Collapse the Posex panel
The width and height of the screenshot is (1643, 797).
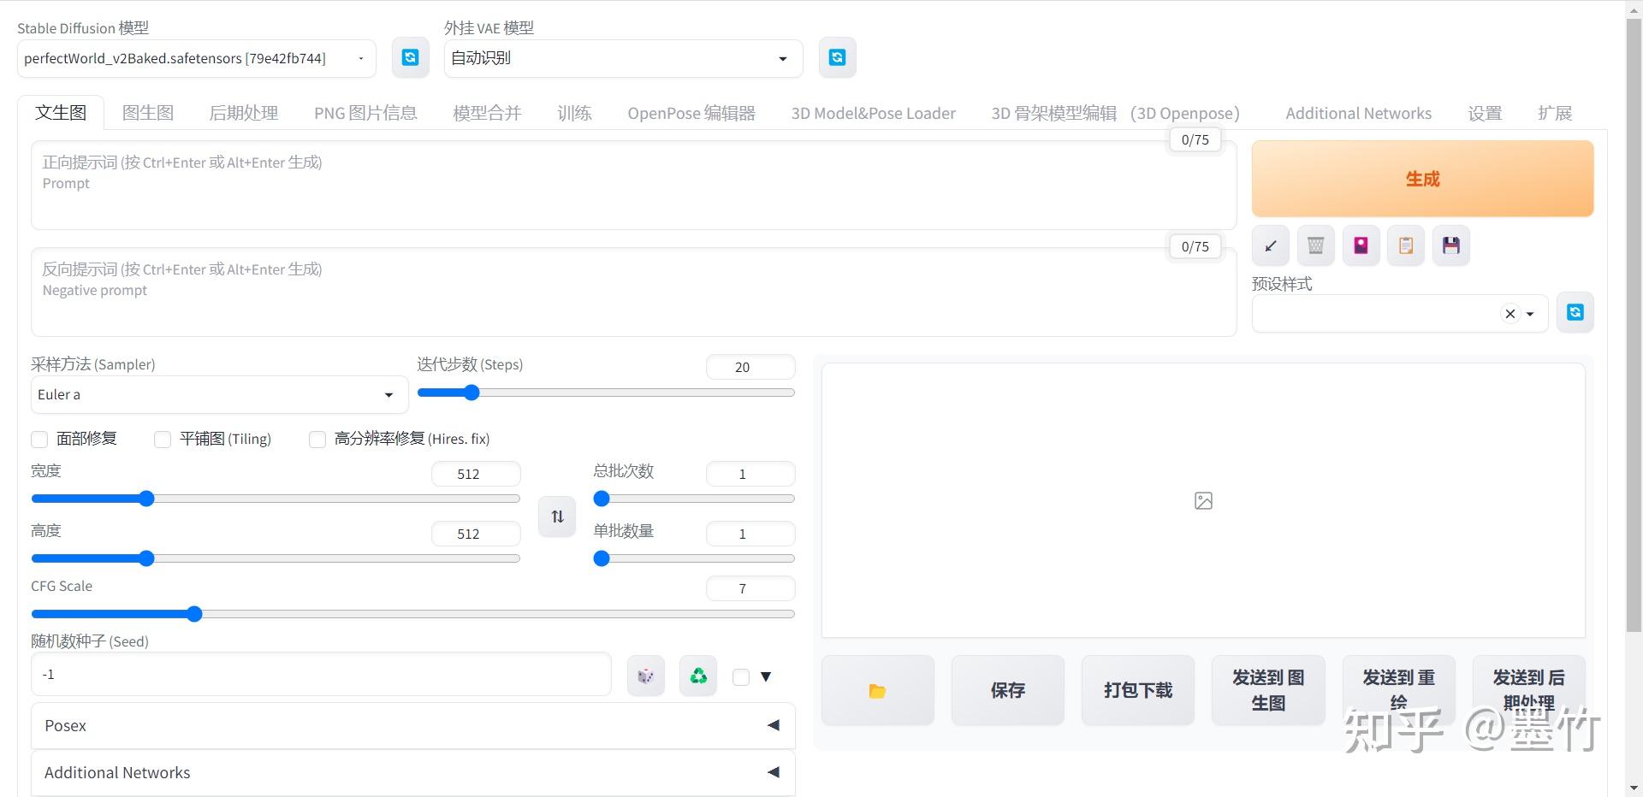tap(773, 724)
